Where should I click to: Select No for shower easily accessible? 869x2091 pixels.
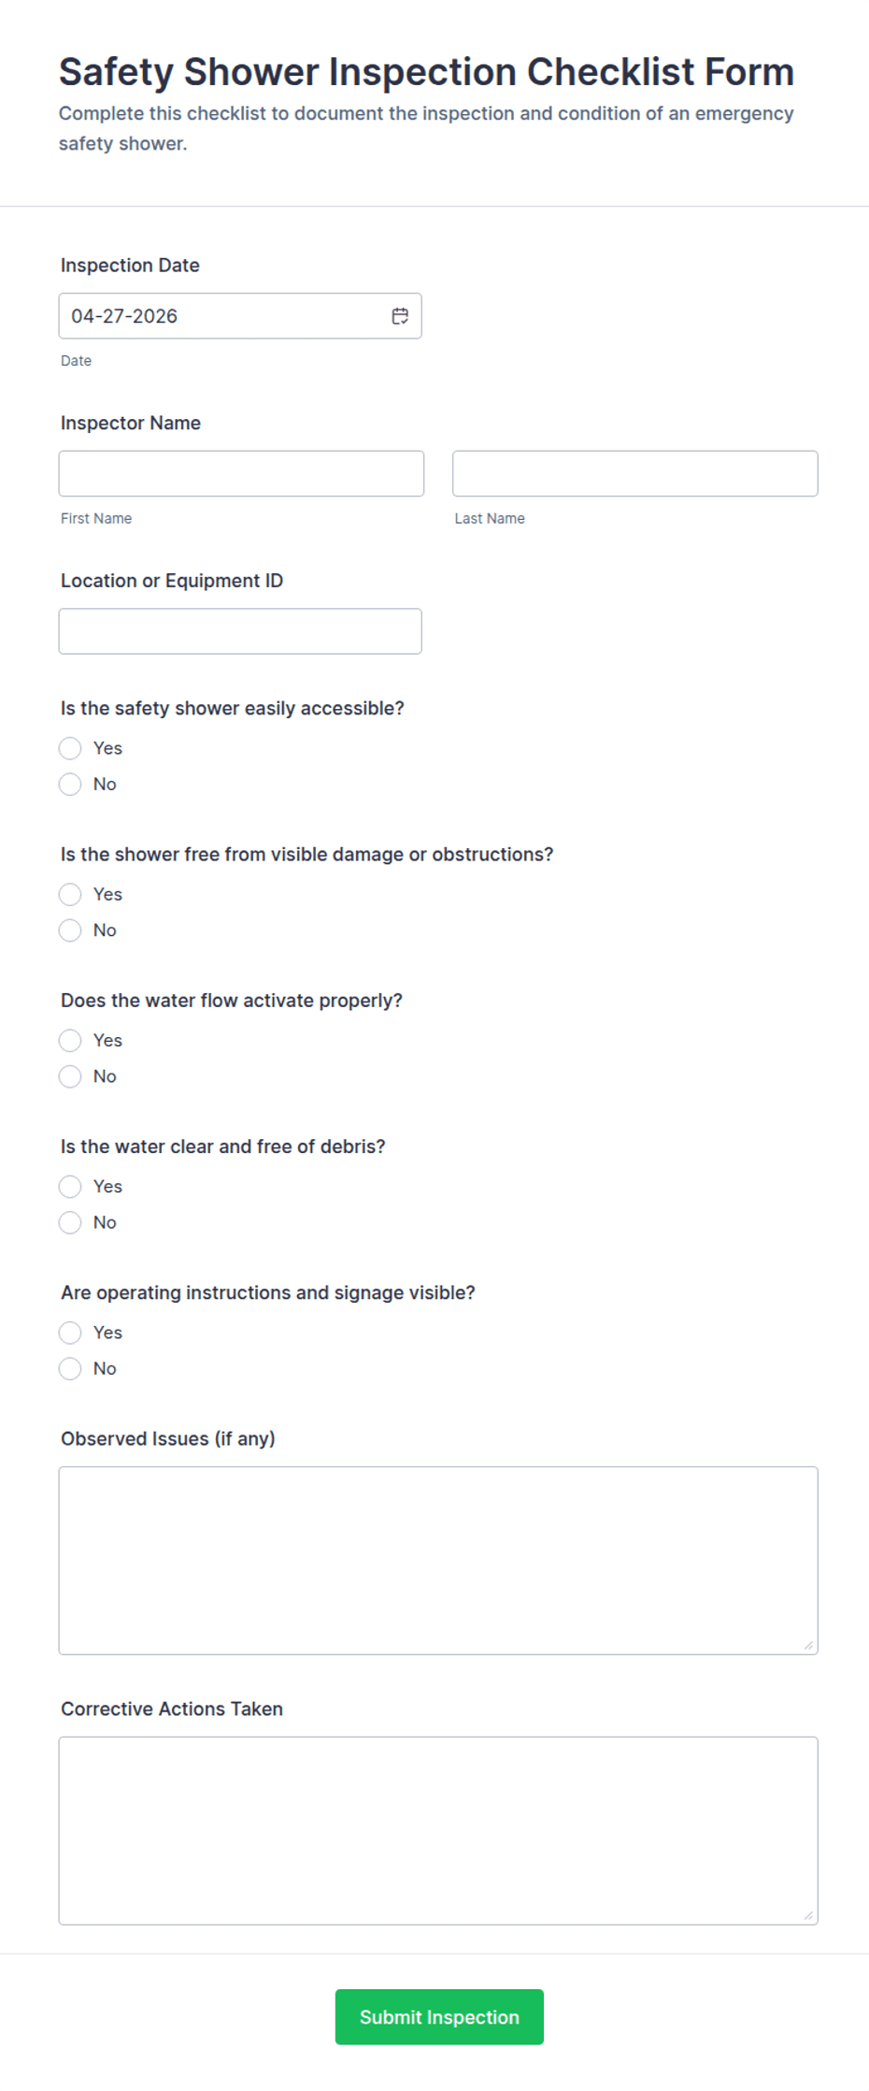pyautogui.click(x=70, y=785)
